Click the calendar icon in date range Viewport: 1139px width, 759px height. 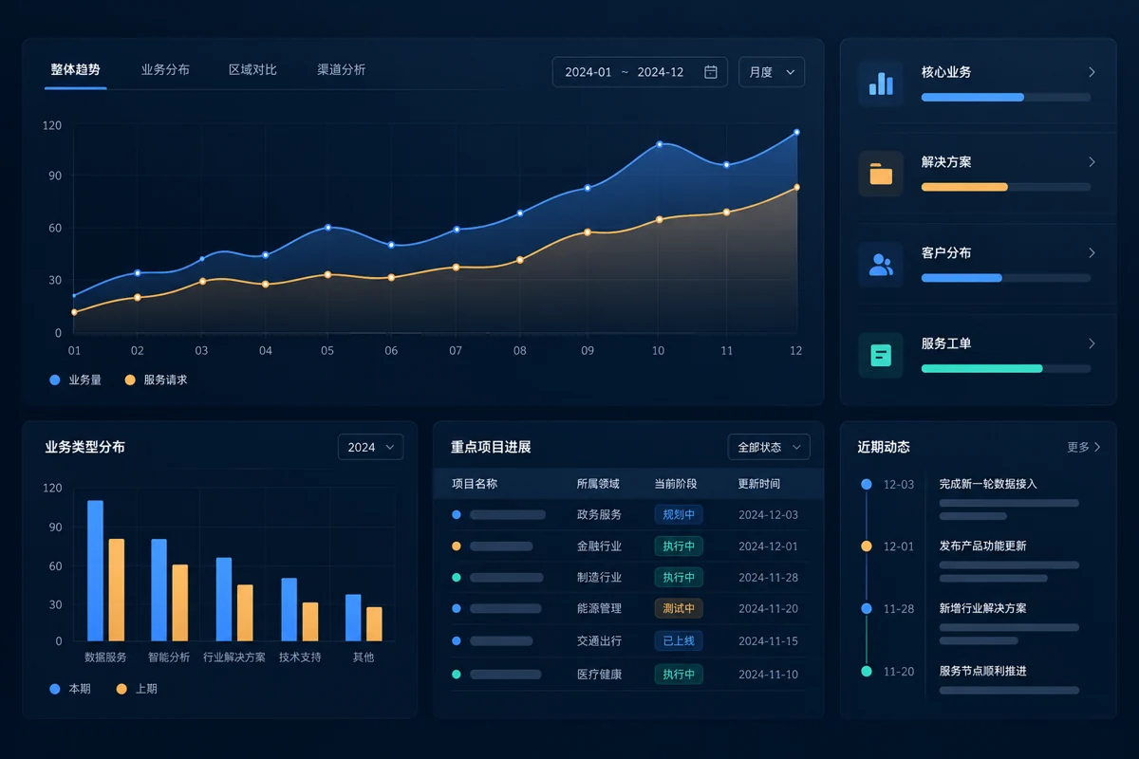point(710,72)
